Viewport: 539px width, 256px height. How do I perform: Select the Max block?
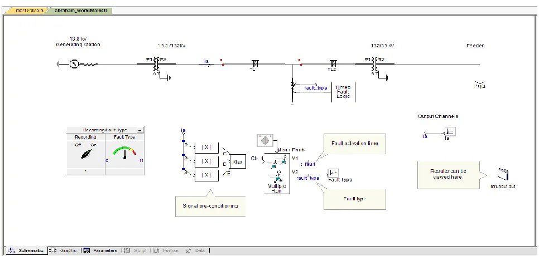pyautogui.click(x=238, y=161)
